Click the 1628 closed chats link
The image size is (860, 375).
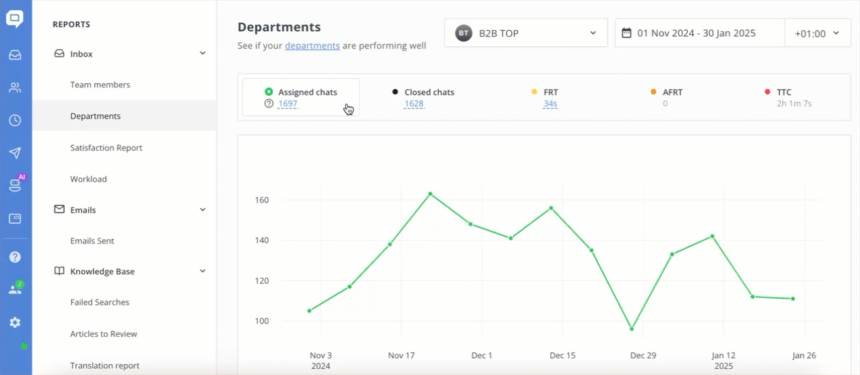[x=414, y=104]
